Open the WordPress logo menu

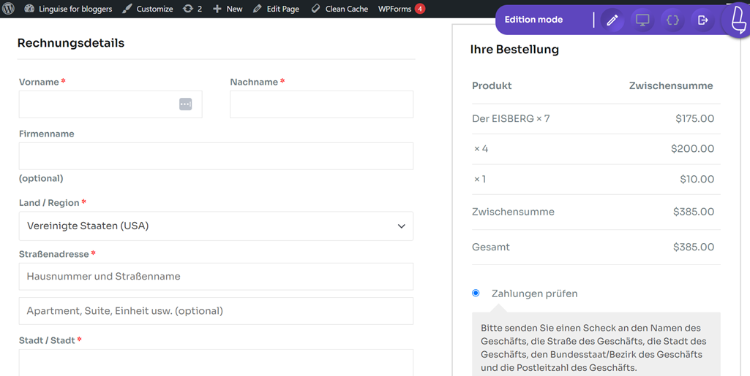[9, 9]
